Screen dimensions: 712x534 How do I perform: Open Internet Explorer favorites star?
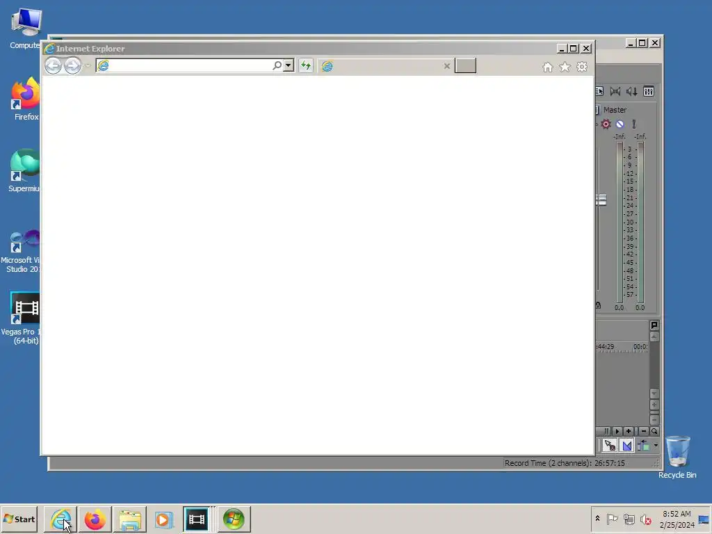tap(565, 67)
